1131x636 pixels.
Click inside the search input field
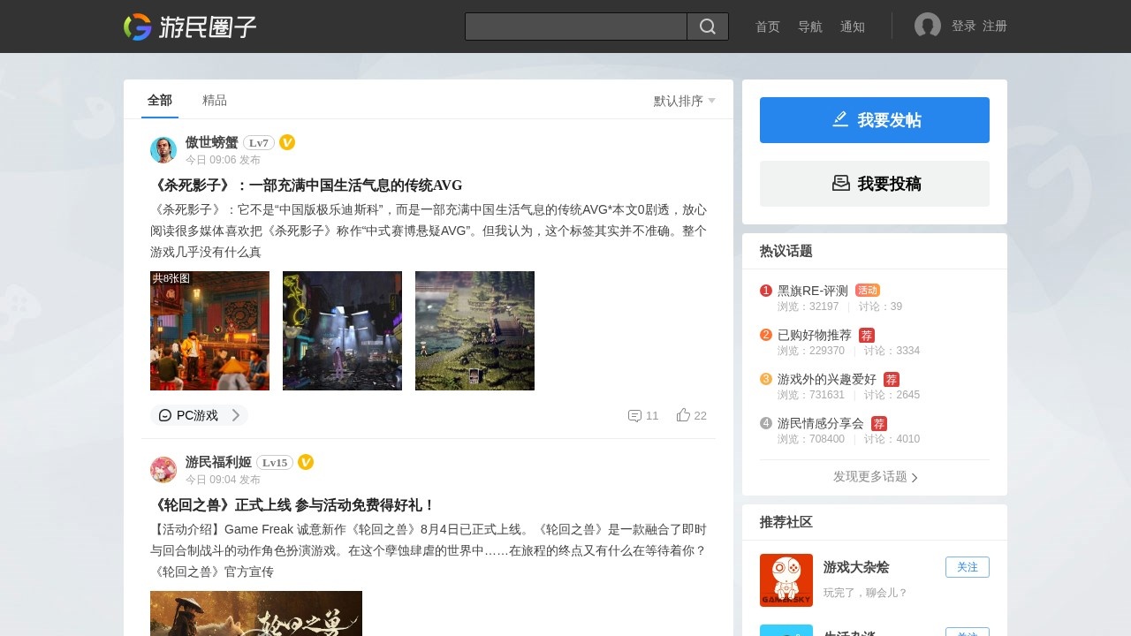(576, 26)
